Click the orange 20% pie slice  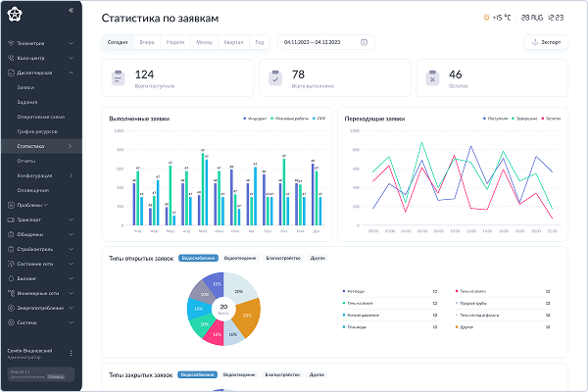click(x=248, y=316)
